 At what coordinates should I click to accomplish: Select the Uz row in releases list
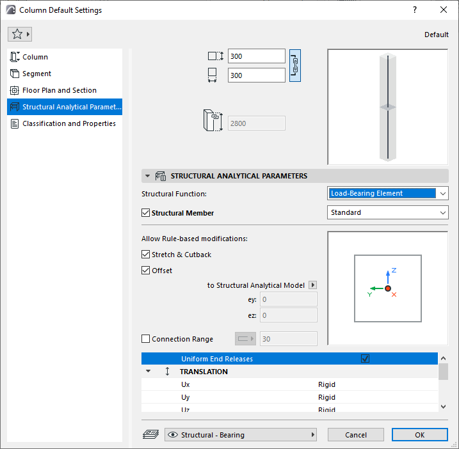[289, 408]
